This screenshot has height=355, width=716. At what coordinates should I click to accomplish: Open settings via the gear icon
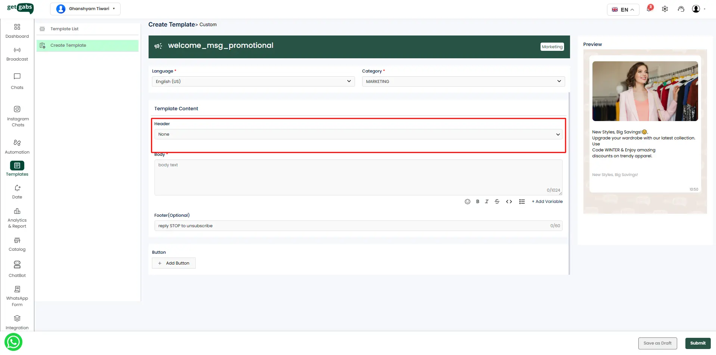click(x=665, y=9)
